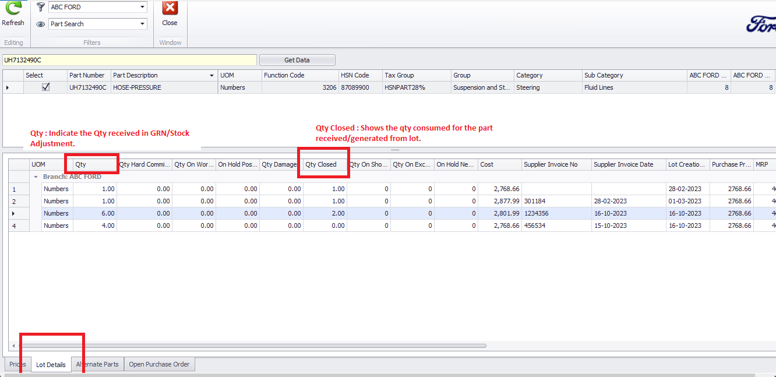Image resolution: width=776 pixels, height=377 pixels.
Task: Toggle the Select checkbox for UH7132490C
Action: click(x=45, y=87)
